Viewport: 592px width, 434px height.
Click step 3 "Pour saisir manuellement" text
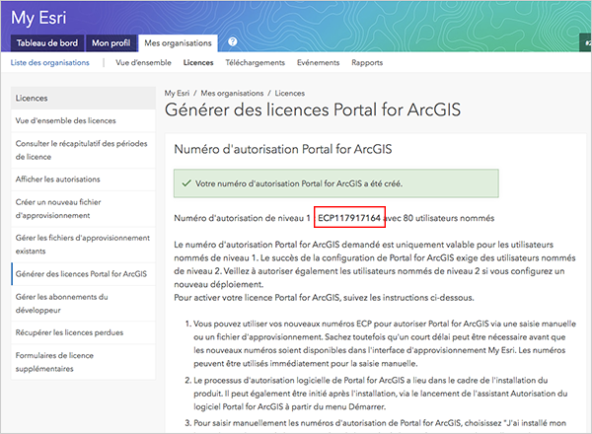[380, 423]
